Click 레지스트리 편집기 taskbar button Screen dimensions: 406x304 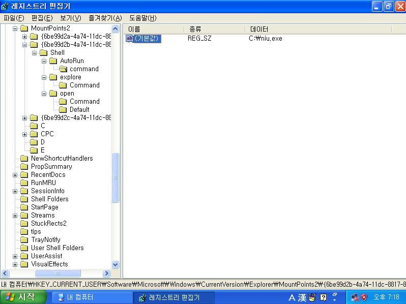click(x=173, y=297)
